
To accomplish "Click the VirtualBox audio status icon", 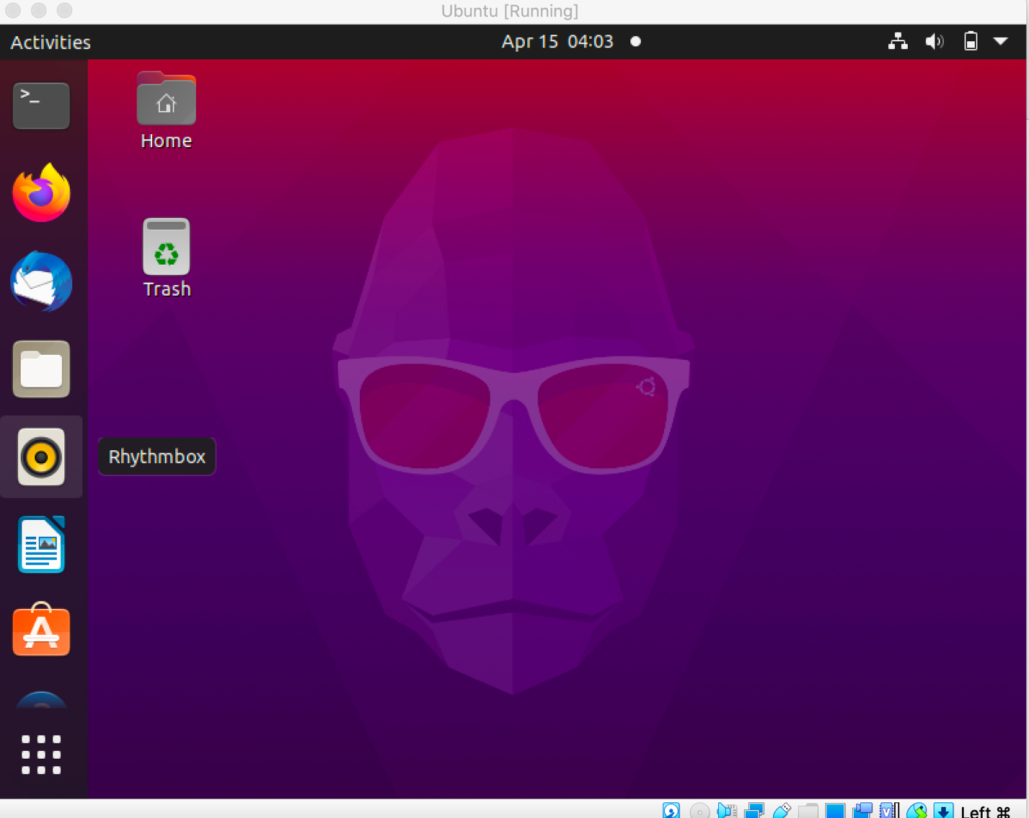I will click(x=727, y=811).
